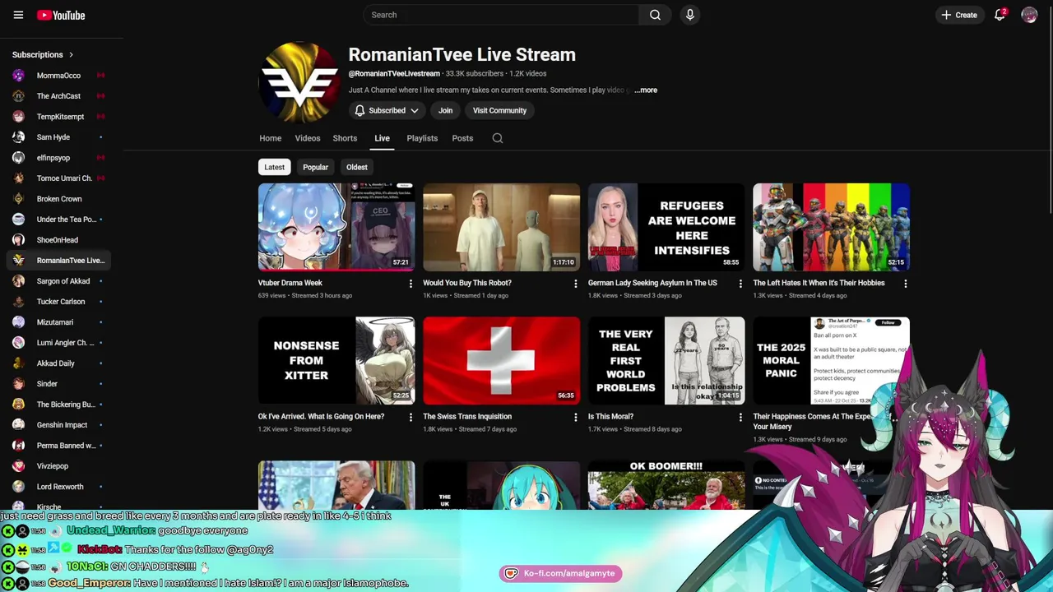
Task: Select the Popular sort chip
Action: [x=315, y=167]
